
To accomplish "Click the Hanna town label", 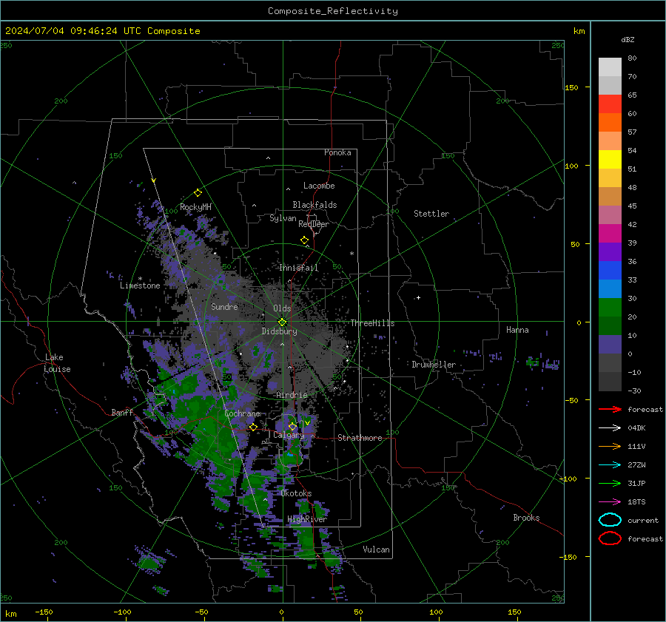I will pyautogui.click(x=517, y=330).
